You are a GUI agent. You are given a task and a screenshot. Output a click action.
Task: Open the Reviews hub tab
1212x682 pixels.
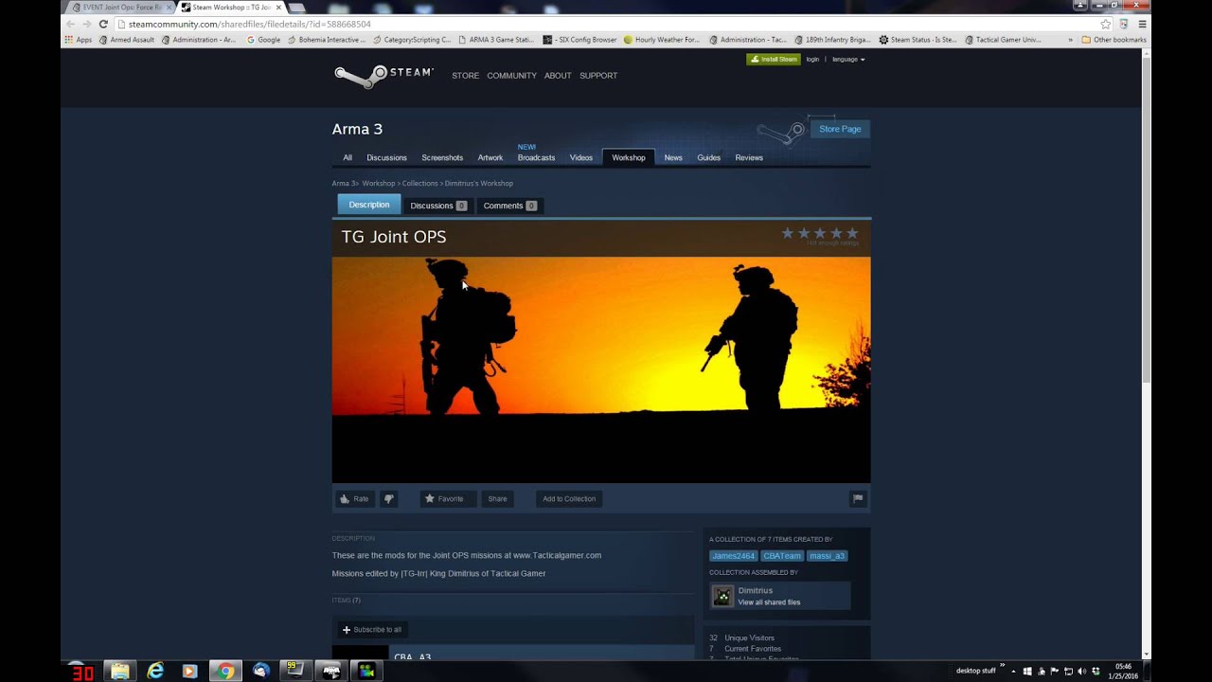point(749,157)
